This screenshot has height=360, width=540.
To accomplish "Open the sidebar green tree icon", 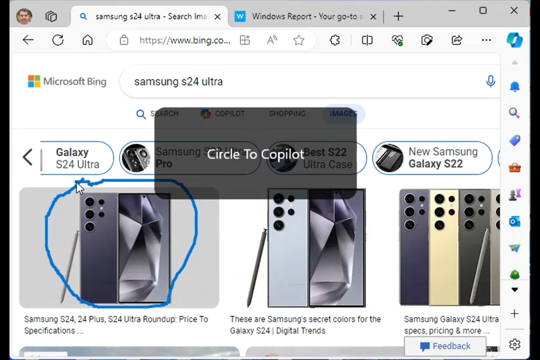I will click(x=515, y=274).
